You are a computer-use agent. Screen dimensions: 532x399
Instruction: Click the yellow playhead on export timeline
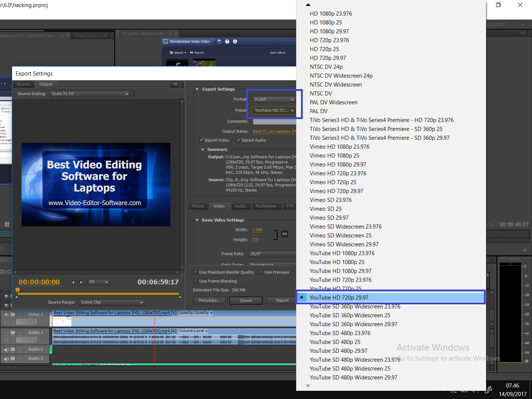[x=17, y=290]
